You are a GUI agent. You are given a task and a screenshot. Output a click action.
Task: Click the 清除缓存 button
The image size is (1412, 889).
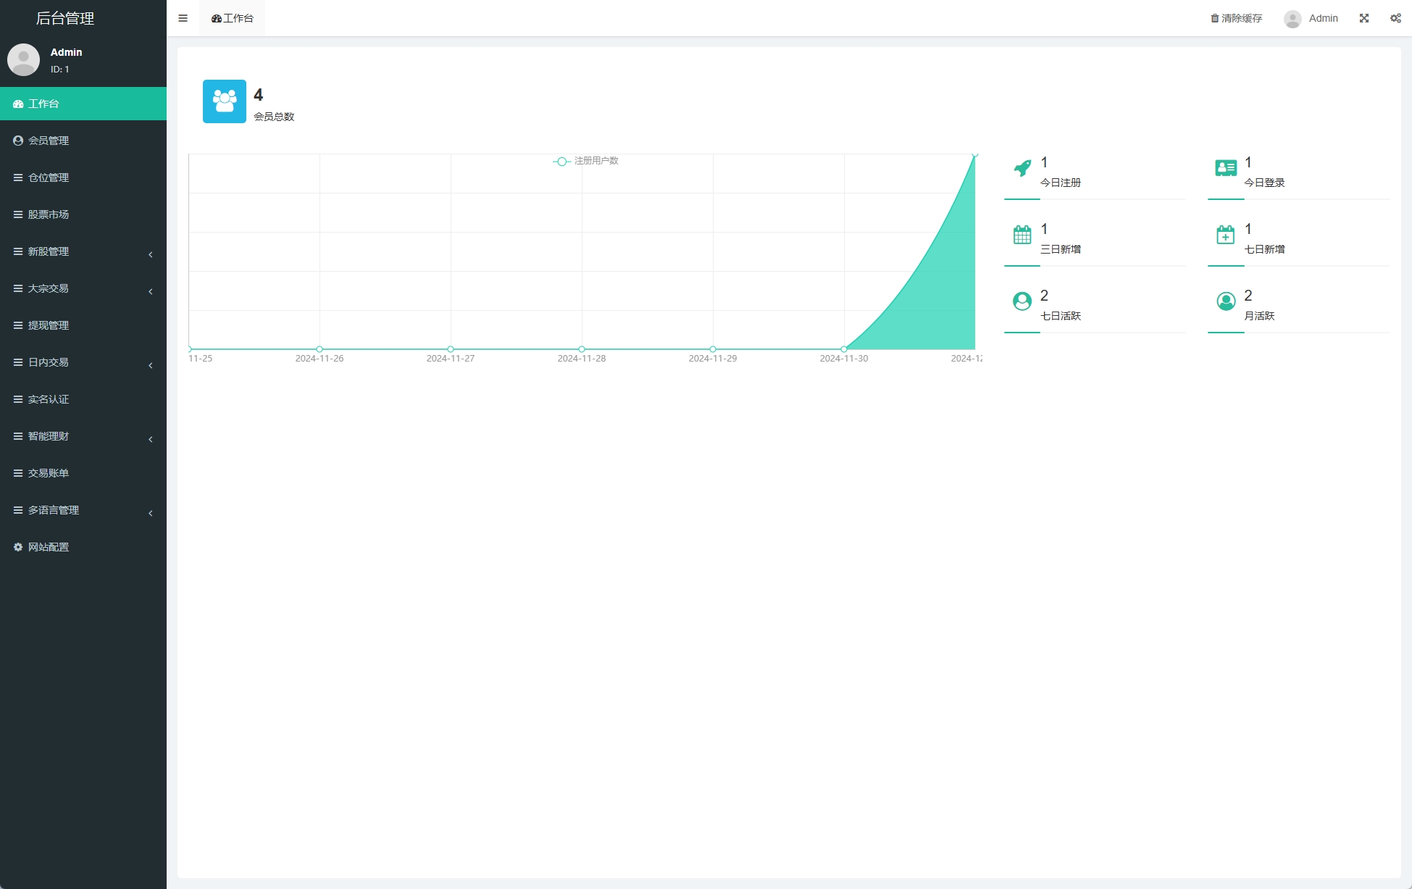click(1237, 18)
